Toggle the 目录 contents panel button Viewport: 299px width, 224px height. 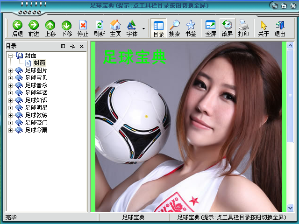point(159,28)
